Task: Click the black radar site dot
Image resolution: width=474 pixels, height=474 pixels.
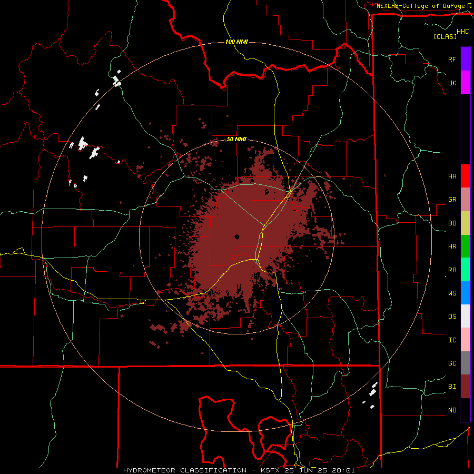Action: tap(236, 236)
